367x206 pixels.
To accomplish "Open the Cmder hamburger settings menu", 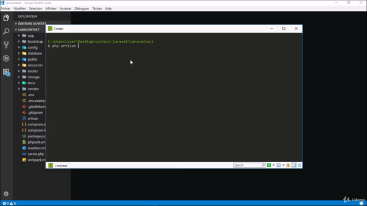I will [299, 165].
